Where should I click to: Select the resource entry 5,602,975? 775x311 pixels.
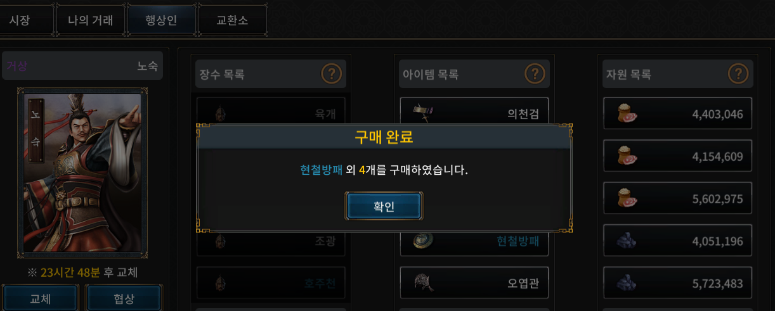(677, 198)
